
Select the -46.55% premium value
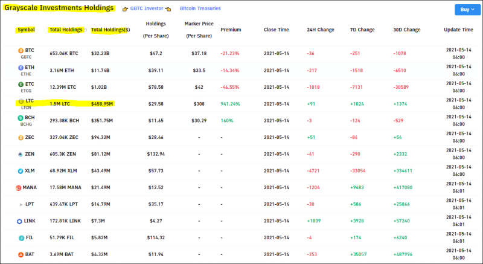click(x=230, y=87)
